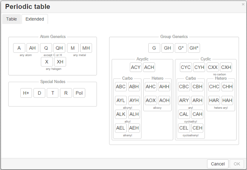Select the CEL cycloalkenyl group
Screen dimensions: 247x170
click(x=184, y=128)
